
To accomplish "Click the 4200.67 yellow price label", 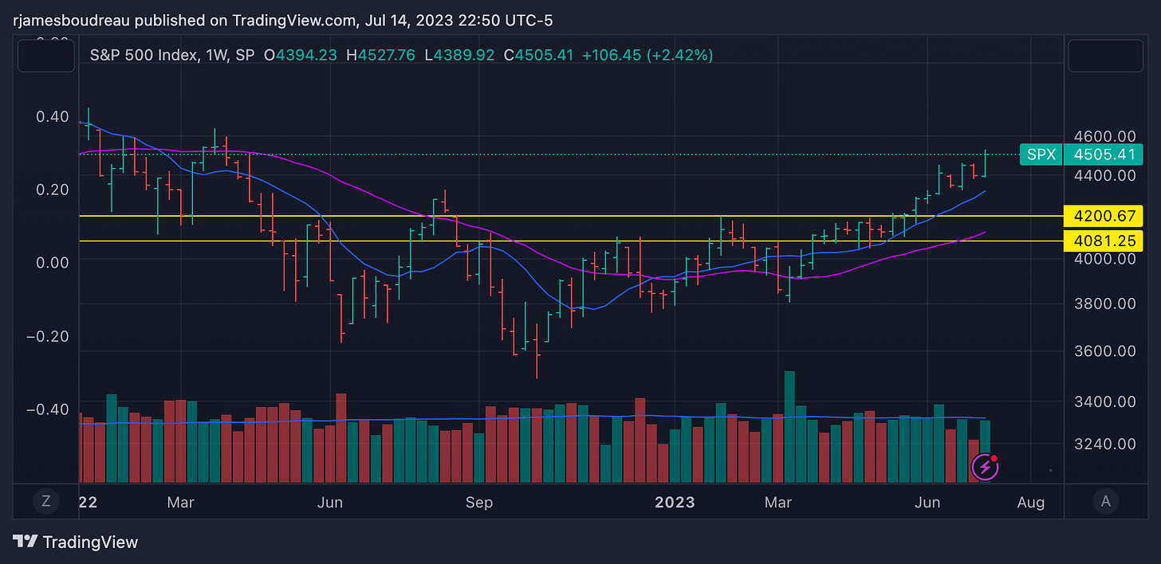I will pos(1104,215).
